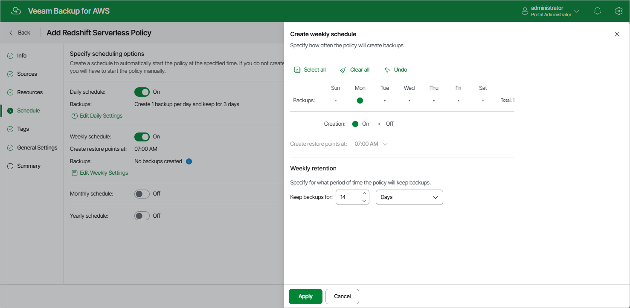630x308 pixels.
Task: Turn off the Daily schedule toggle
Action: tap(142, 92)
